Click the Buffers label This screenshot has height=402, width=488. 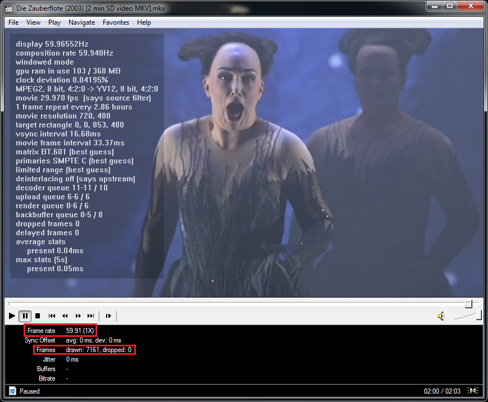pyautogui.click(x=46, y=369)
